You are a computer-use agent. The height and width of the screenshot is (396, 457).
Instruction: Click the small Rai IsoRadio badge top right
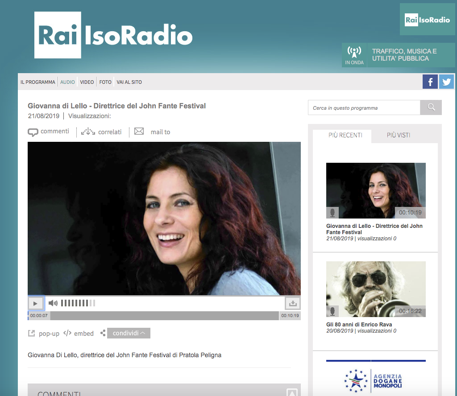tap(427, 20)
